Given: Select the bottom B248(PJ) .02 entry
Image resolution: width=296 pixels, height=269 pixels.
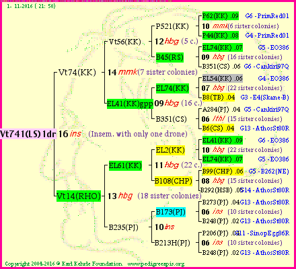Looking at the screenshot, I should pos(221,253).
